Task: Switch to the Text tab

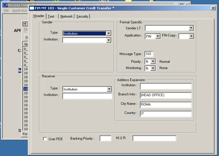Action: tap(51, 17)
